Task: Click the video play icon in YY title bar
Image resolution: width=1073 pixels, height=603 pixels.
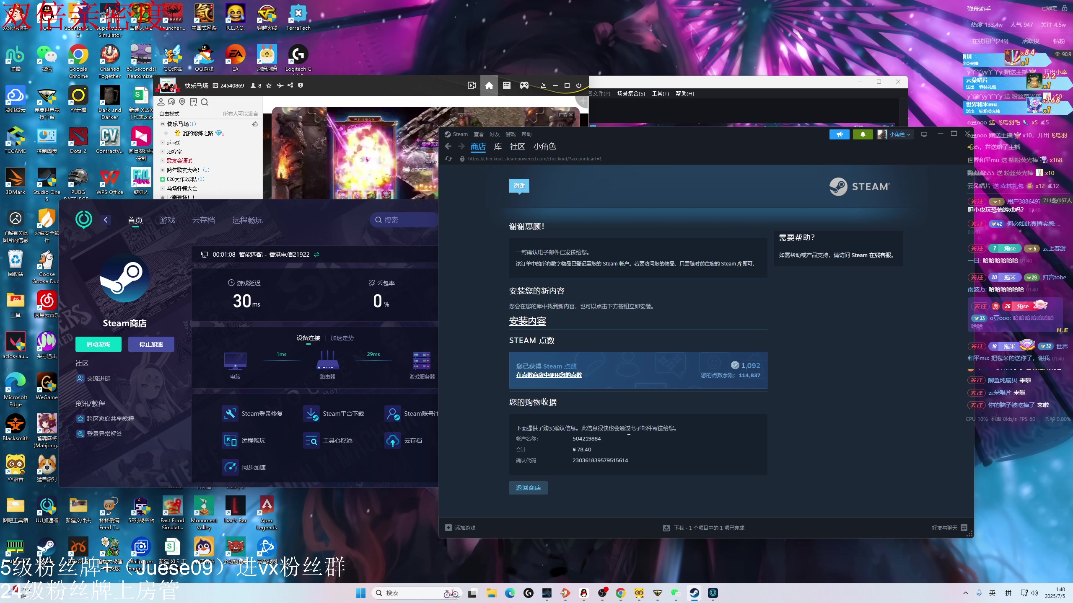Action: pyautogui.click(x=472, y=85)
